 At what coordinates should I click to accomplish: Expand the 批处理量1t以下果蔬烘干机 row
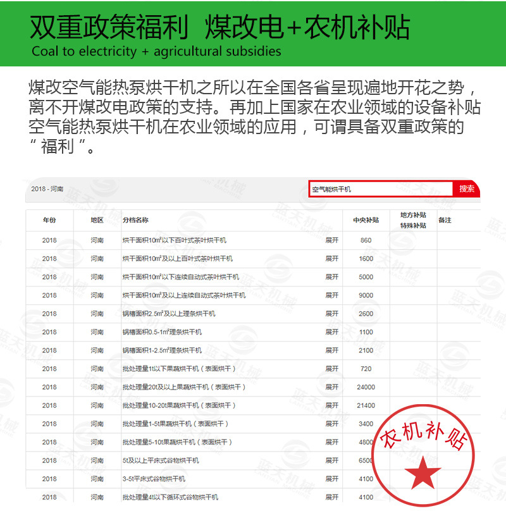332,369
